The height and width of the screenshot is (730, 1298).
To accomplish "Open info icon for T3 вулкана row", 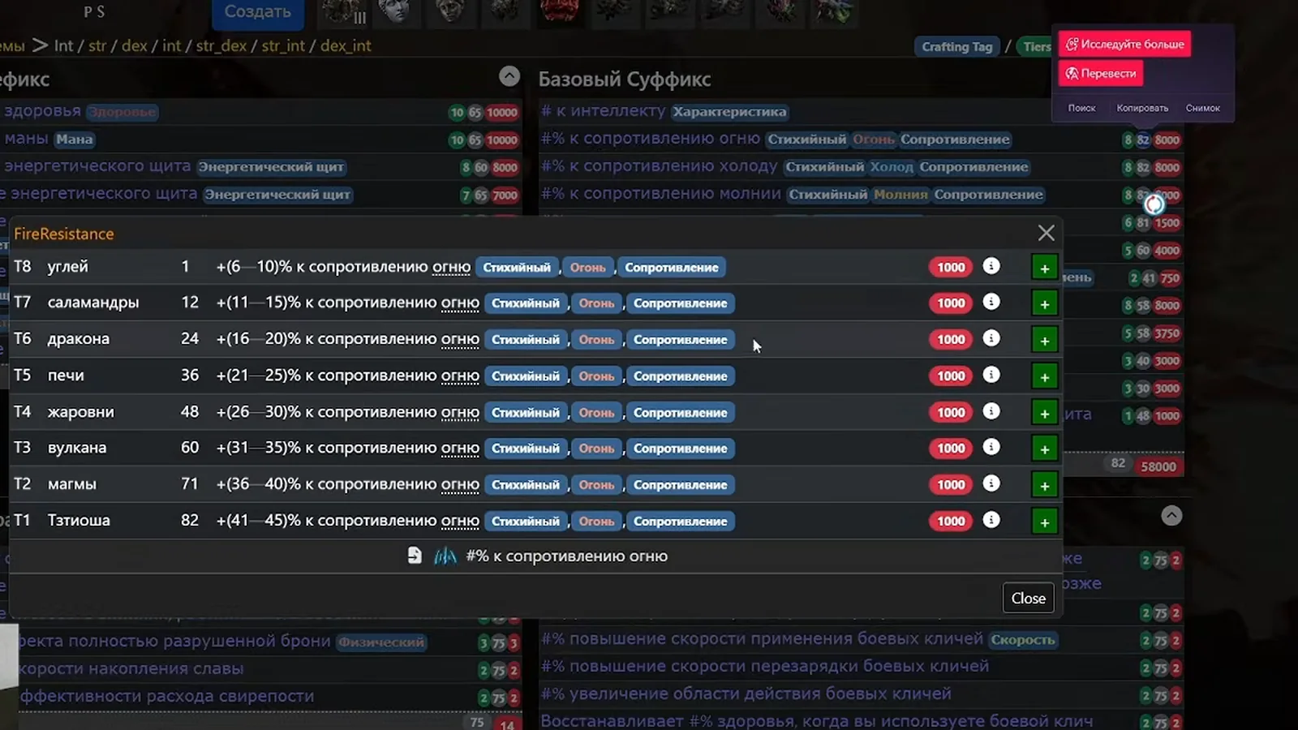I will pos(991,447).
